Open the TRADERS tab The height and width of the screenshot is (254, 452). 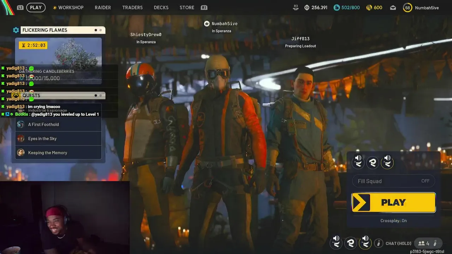pos(132,7)
